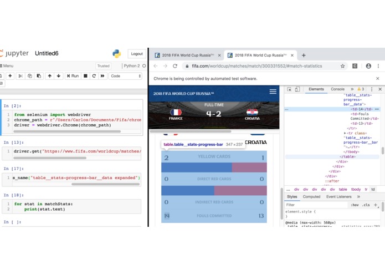This screenshot has height=274, width=385.
Task: Cut selected cell with scissors icon
Action: [x=20, y=76]
